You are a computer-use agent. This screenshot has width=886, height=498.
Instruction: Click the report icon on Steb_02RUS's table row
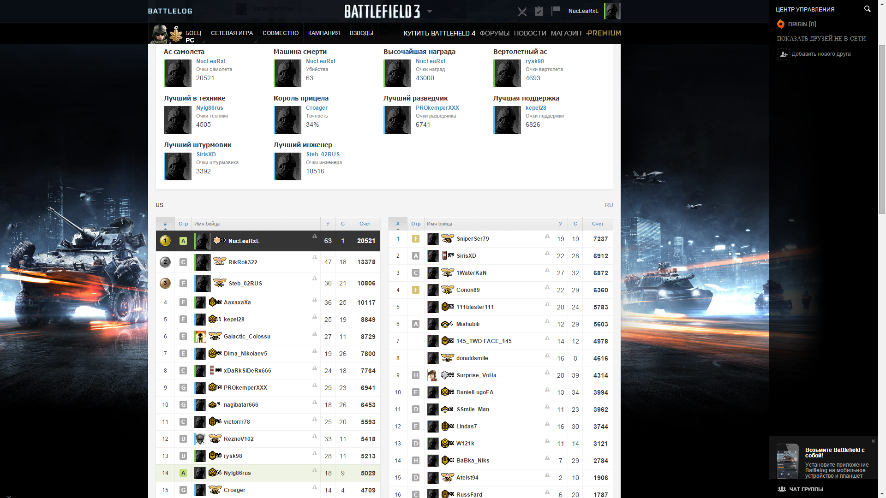pos(315,279)
